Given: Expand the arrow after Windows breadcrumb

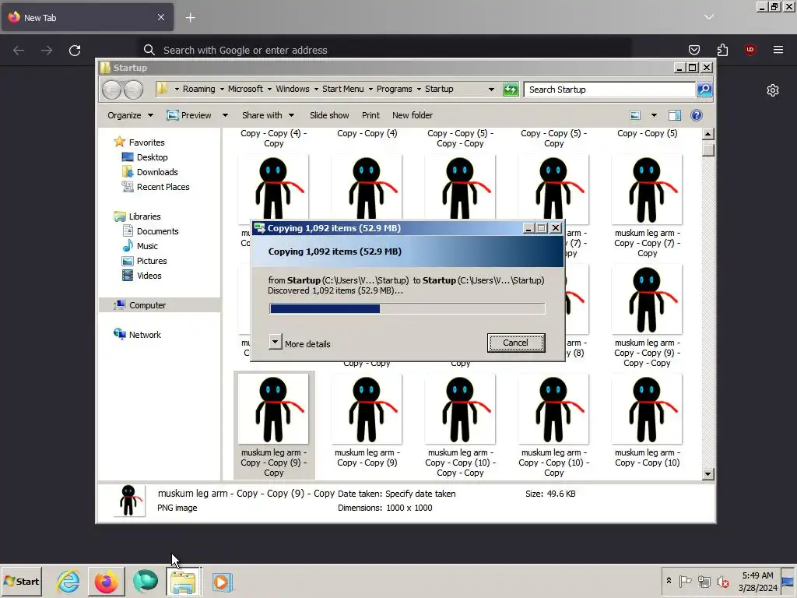Looking at the screenshot, I should 316,90.
